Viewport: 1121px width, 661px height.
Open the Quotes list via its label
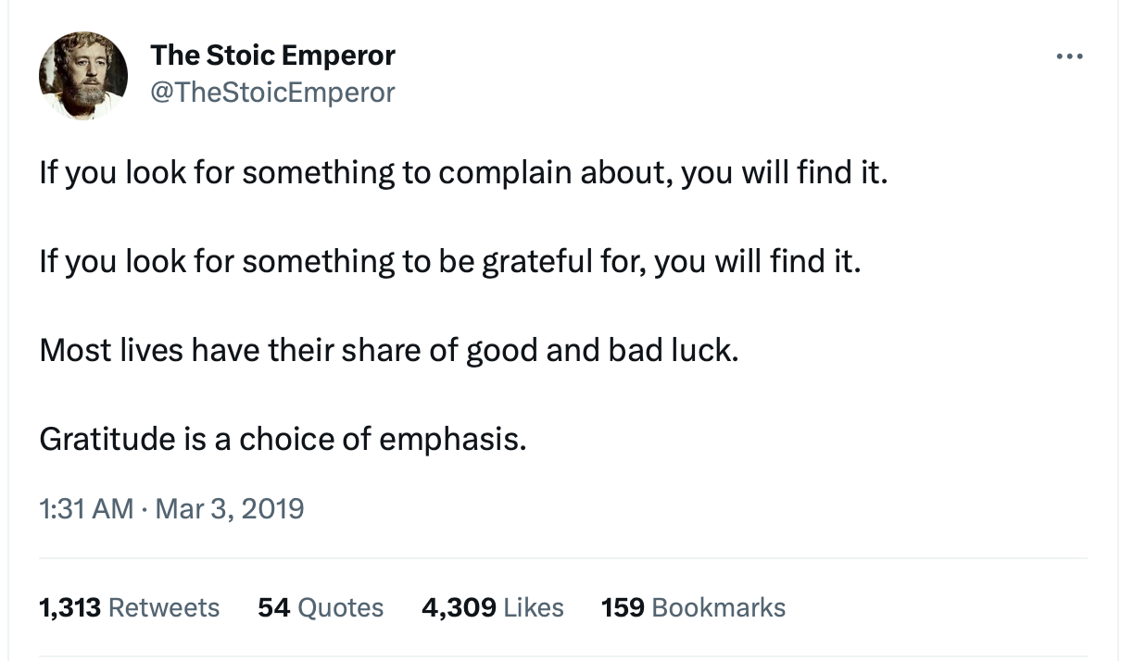[x=340, y=607]
